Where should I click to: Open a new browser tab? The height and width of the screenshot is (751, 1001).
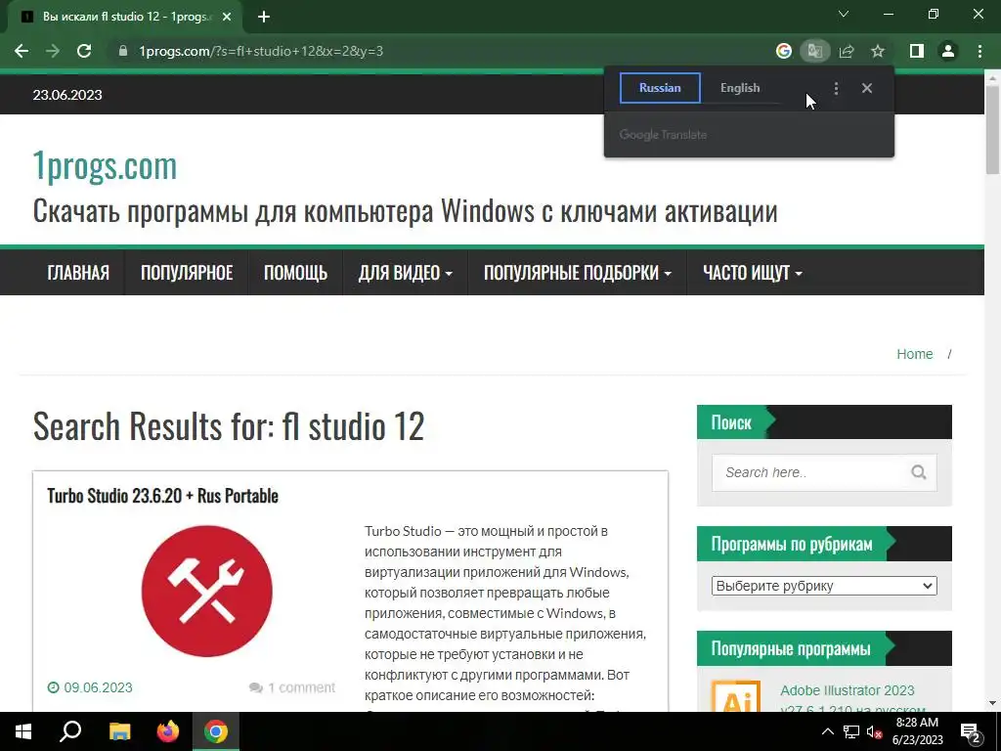(264, 17)
